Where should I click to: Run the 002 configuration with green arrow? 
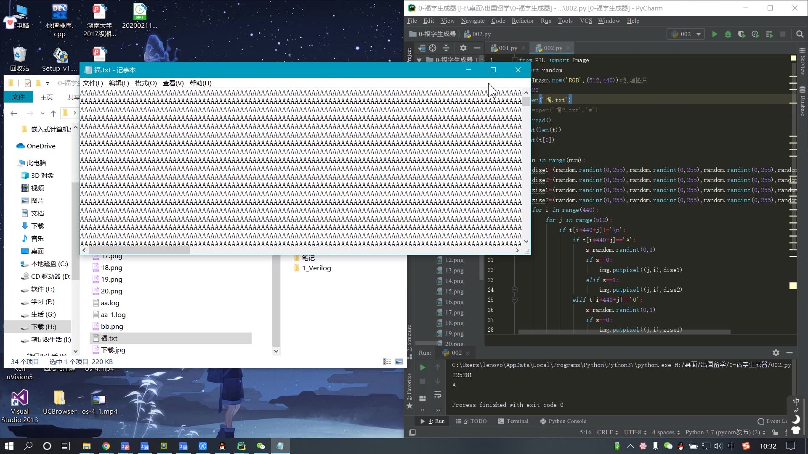(x=715, y=34)
